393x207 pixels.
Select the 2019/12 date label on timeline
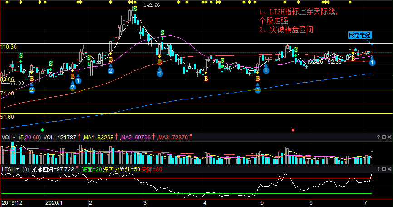coord(12,202)
